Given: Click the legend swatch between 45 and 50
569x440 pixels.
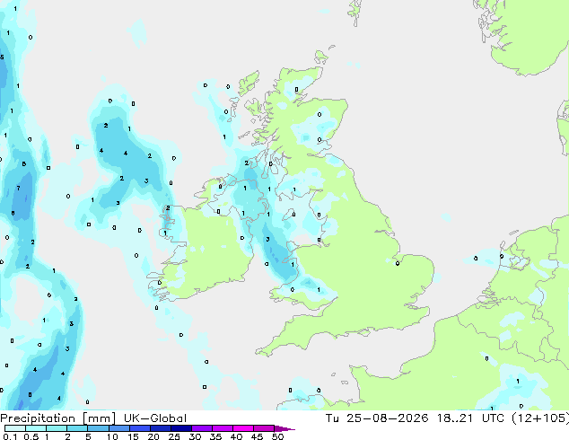Looking at the screenshot, I should tap(264, 428).
